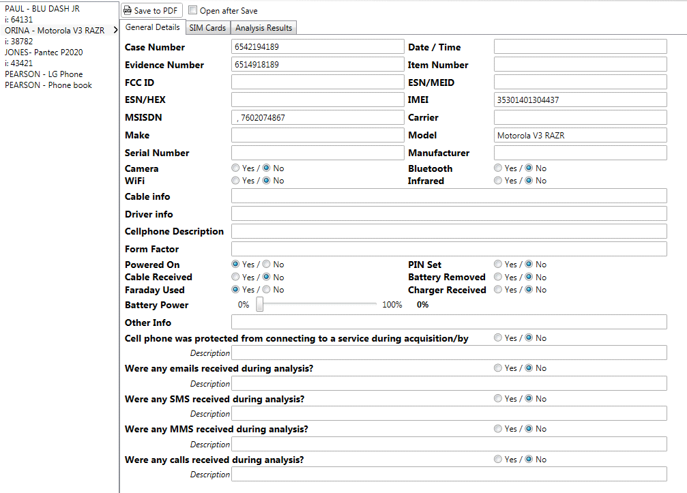Click Description field under cell phone protected question

(x=449, y=353)
